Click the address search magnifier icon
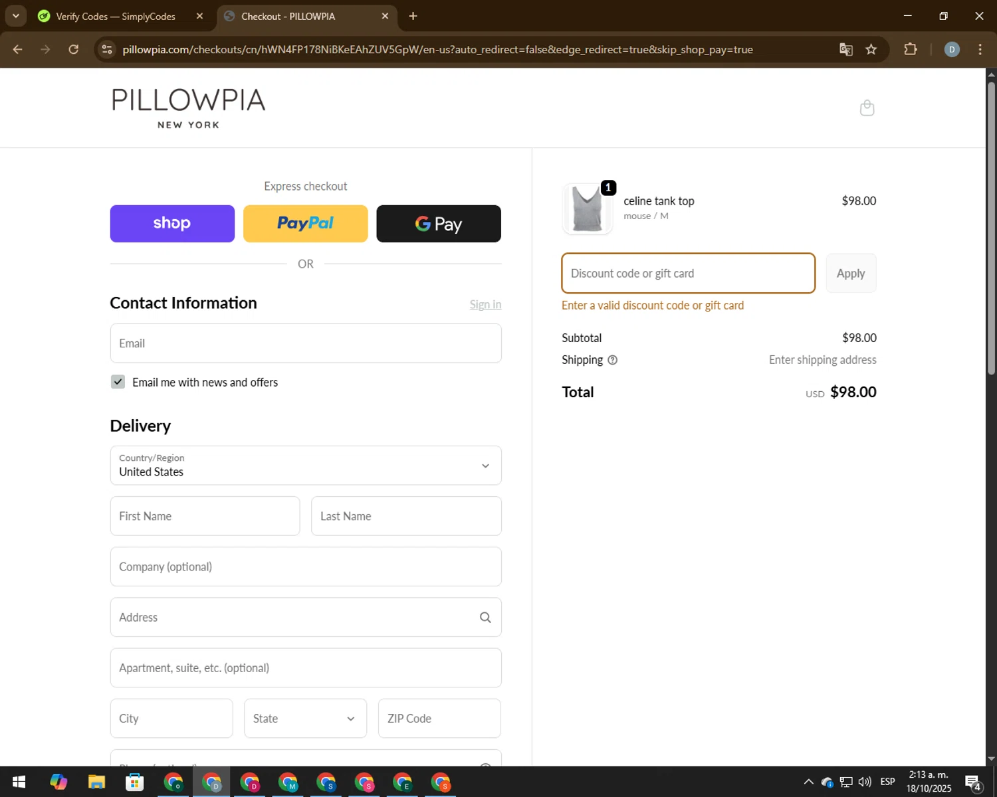Image resolution: width=997 pixels, height=797 pixels. (x=485, y=618)
